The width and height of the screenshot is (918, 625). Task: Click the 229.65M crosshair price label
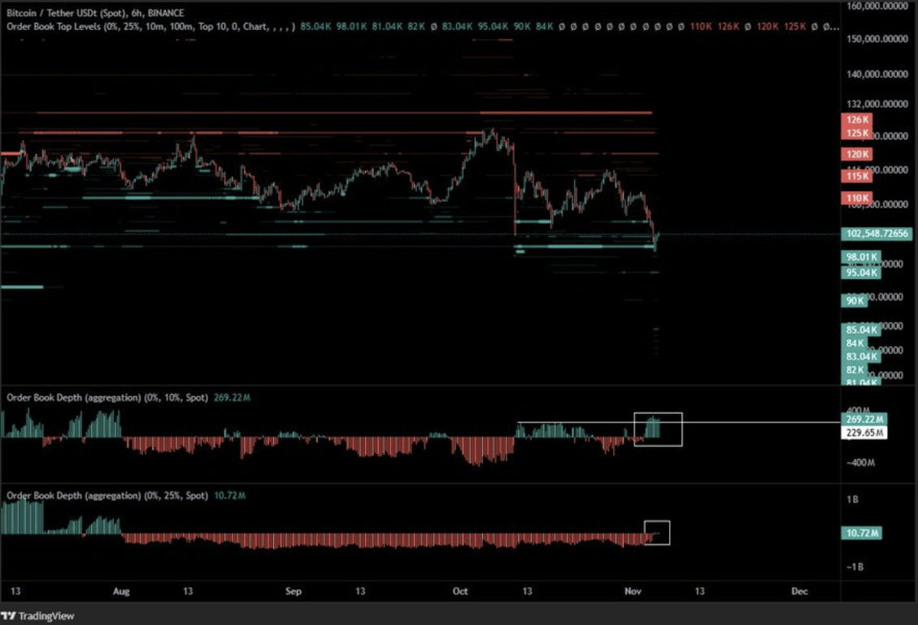coord(864,432)
